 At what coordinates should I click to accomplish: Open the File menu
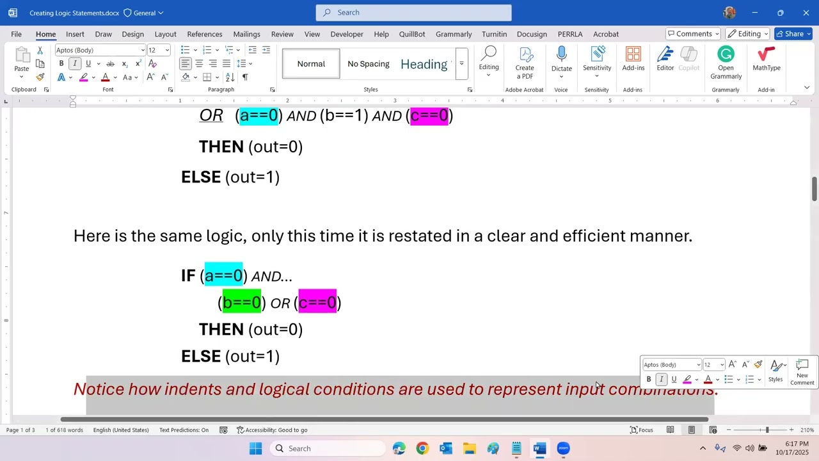pos(16,34)
